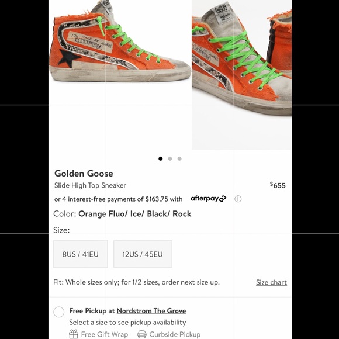Image resolution: width=339 pixels, height=339 pixels.
Task: Go to third image carousel dot
Action: coord(179,159)
